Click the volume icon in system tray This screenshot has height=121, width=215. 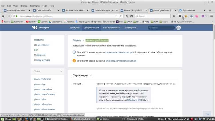click(188, 119)
